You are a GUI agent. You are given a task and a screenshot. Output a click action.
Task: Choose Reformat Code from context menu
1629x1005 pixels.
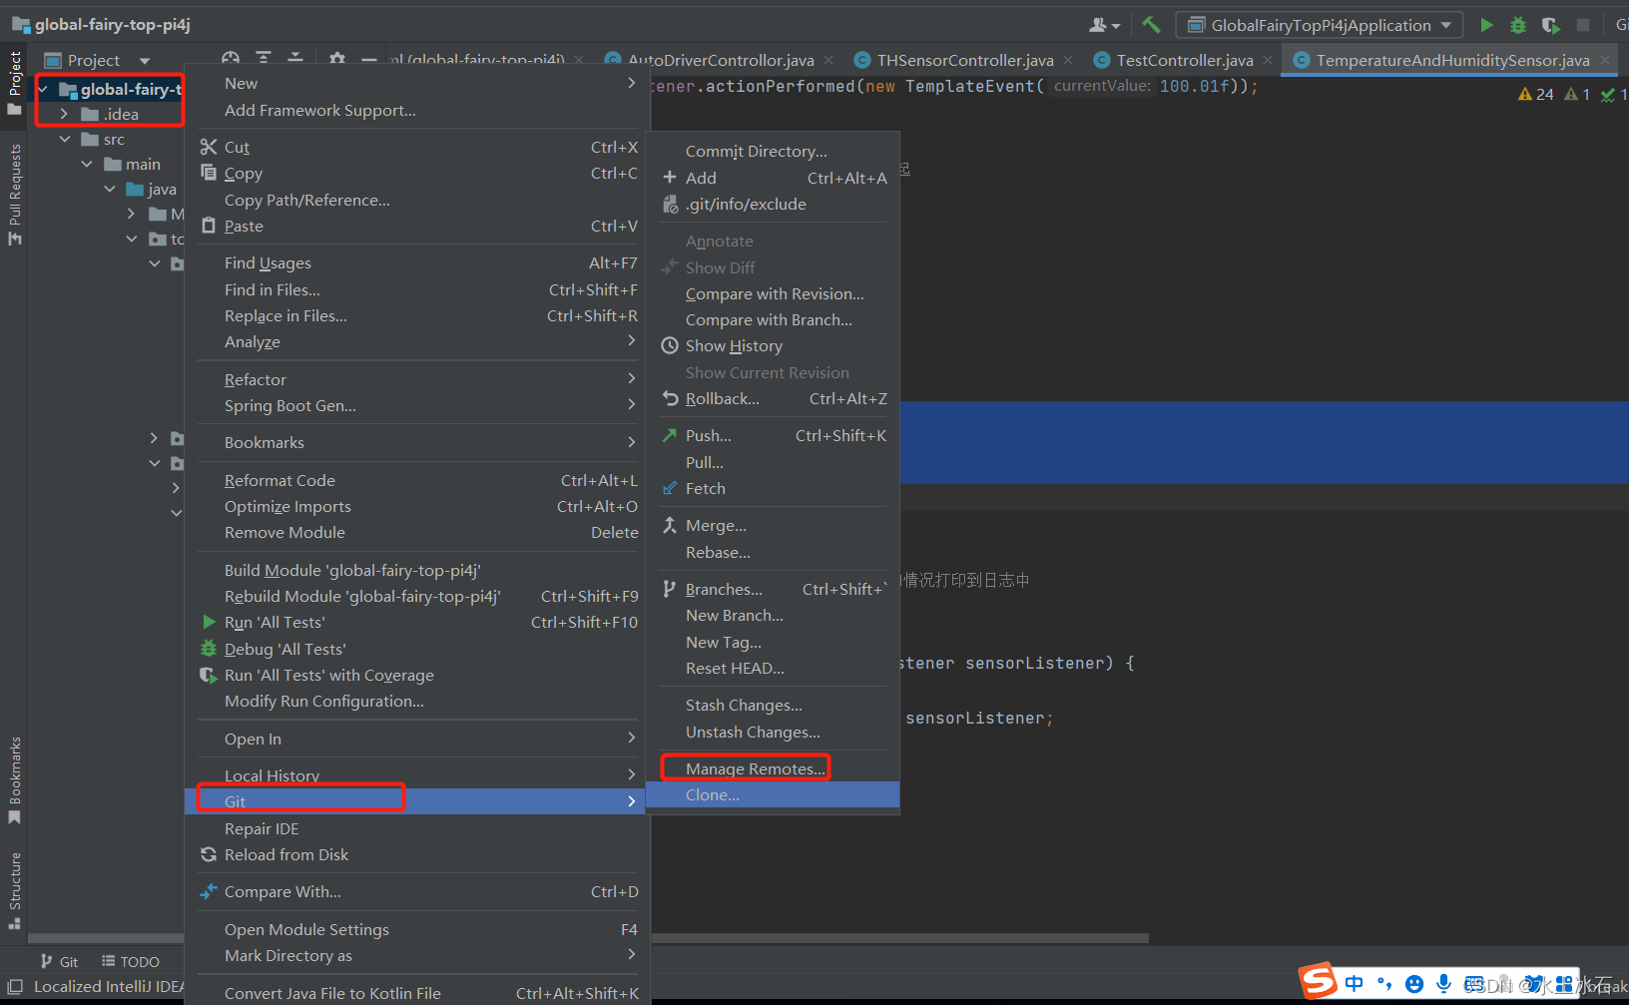[415, 480]
